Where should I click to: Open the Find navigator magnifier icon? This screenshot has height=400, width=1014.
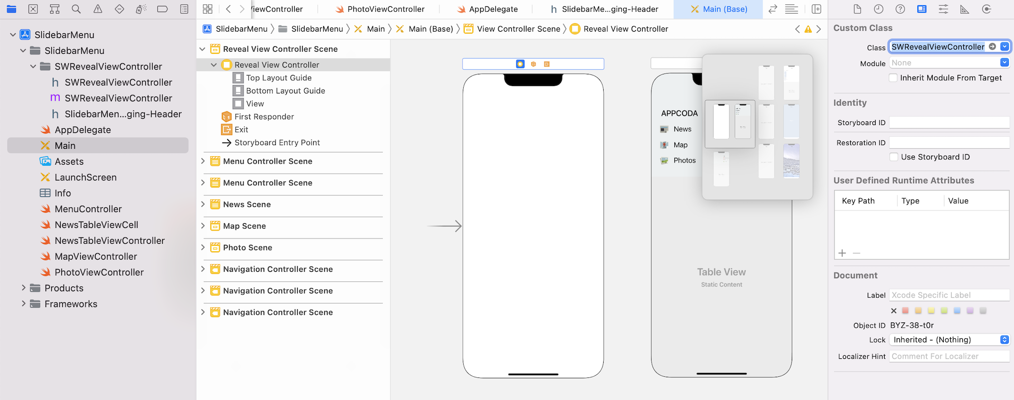tap(76, 9)
